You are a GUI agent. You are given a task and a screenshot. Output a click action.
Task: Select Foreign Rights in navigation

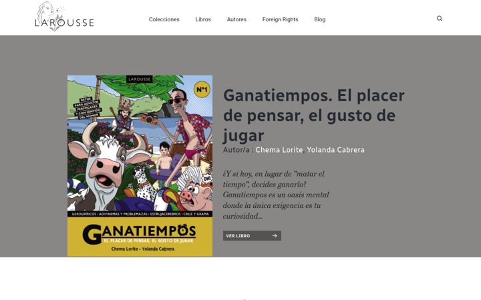click(280, 19)
